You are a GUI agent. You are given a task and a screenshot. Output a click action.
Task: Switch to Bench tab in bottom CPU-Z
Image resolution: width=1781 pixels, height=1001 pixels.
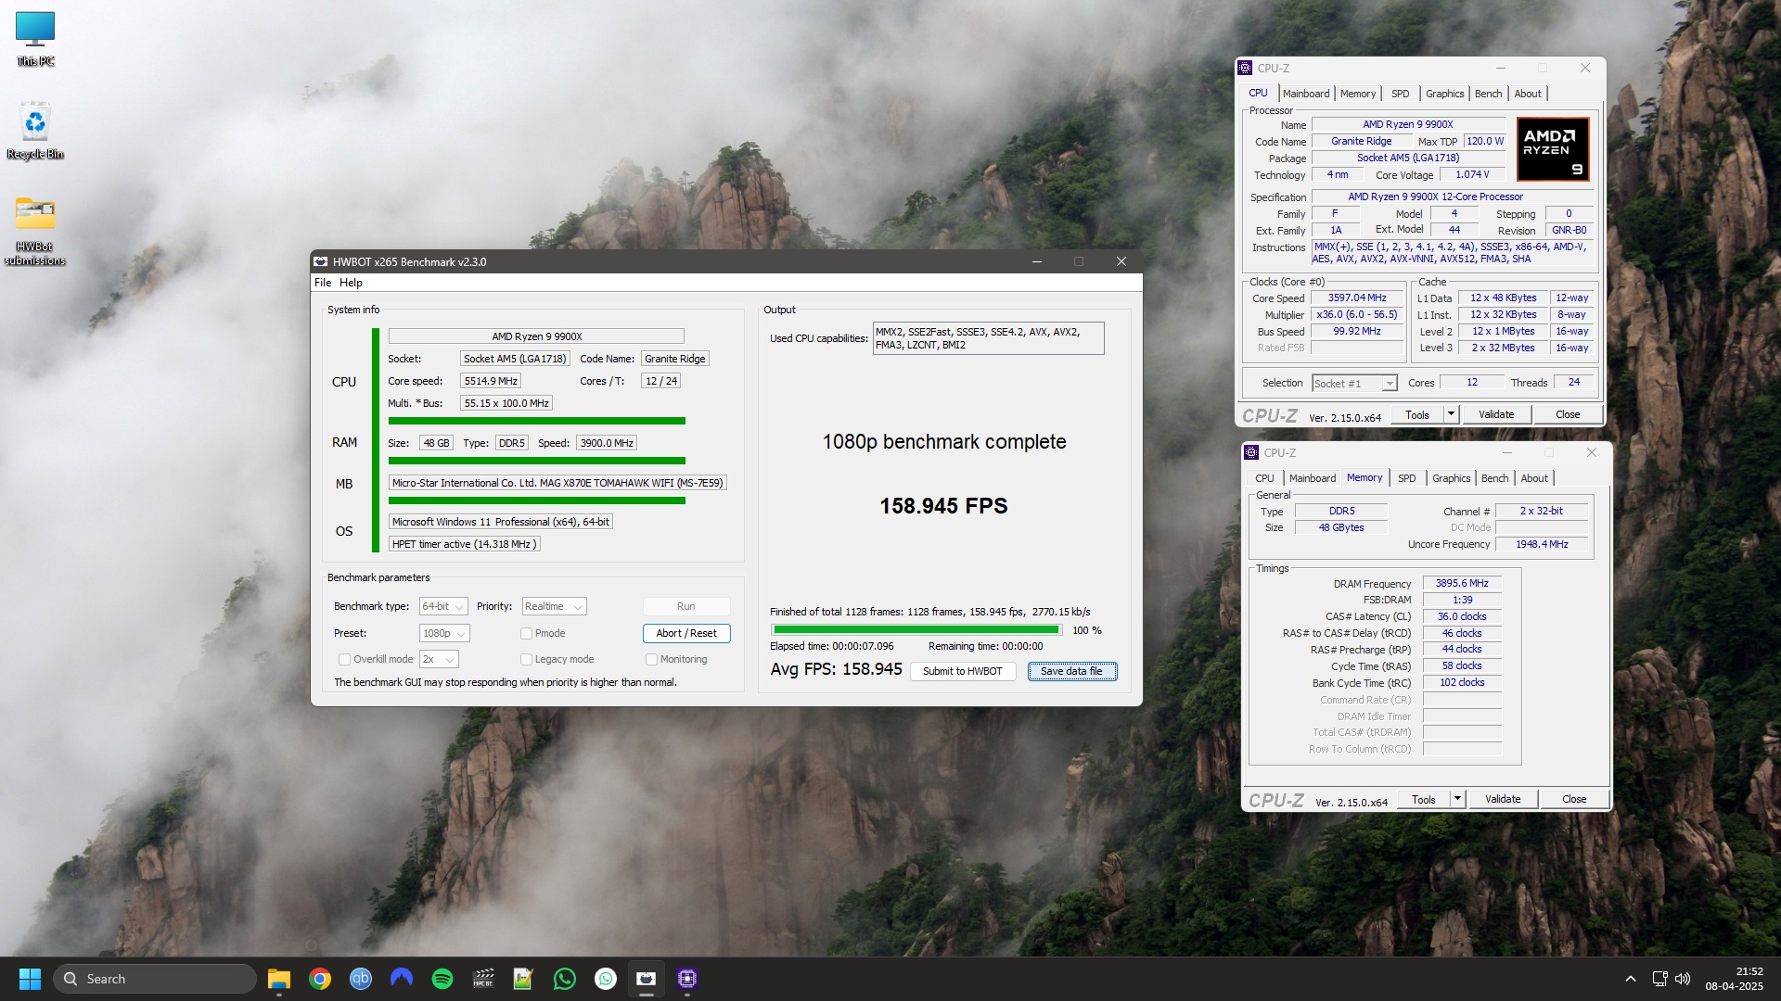(1494, 478)
